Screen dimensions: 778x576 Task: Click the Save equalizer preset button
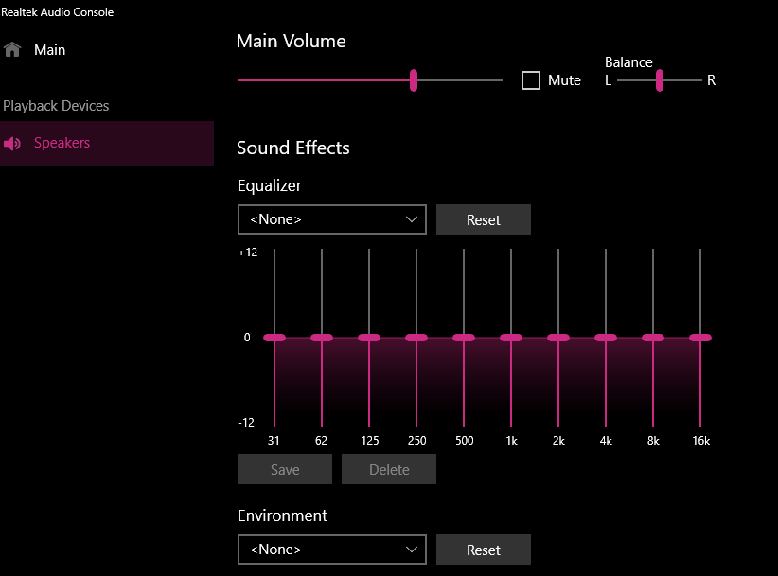coord(285,469)
